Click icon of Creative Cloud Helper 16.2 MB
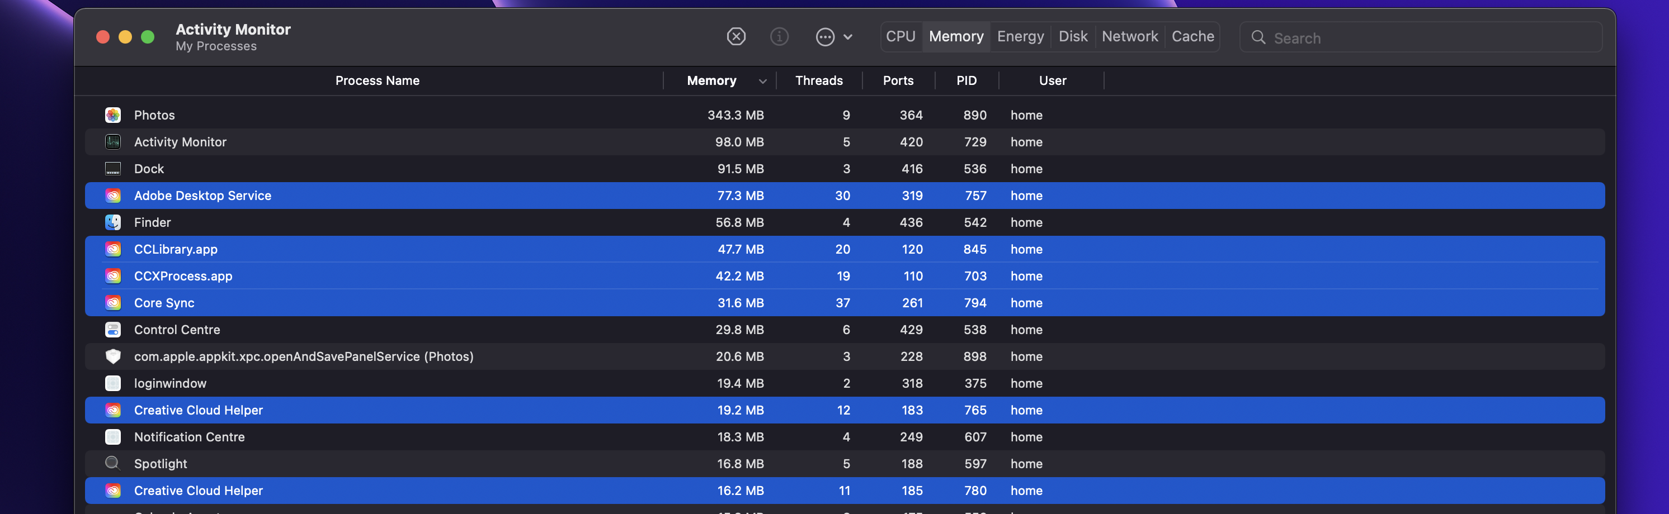Viewport: 1669px width, 514px height. (113, 491)
